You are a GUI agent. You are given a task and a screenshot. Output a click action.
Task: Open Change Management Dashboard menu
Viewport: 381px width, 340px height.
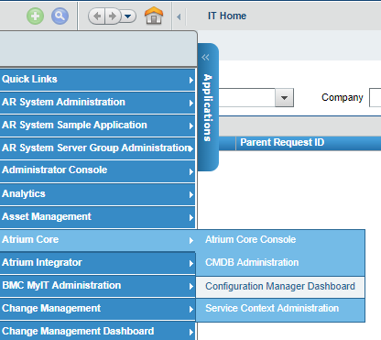click(97, 331)
